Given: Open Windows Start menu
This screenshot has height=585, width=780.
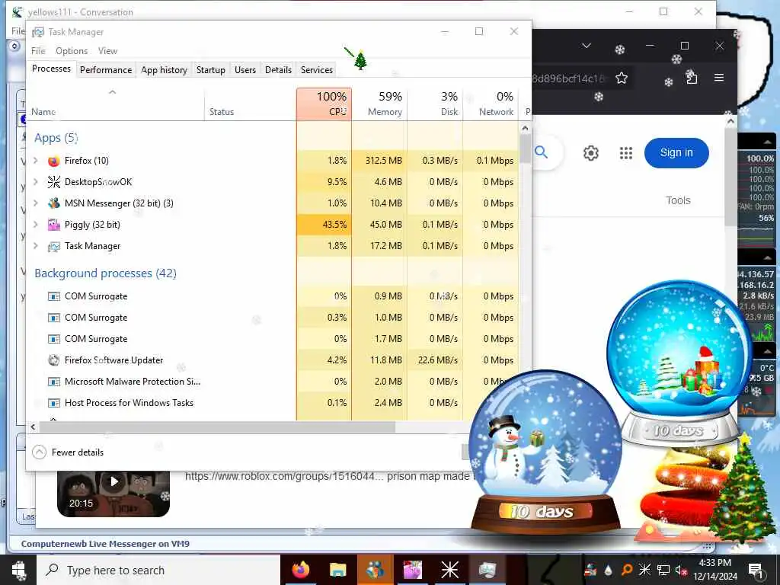Looking at the screenshot, I should [x=18, y=570].
